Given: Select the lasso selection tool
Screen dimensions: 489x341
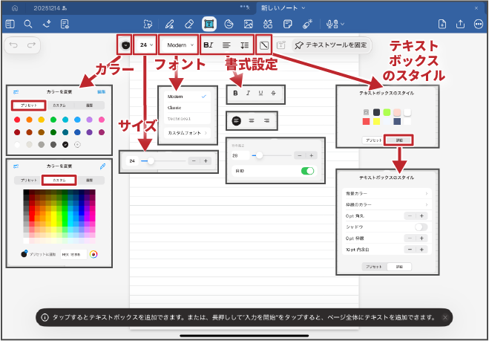Looking at the screenshot, I should click(x=148, y=24).
